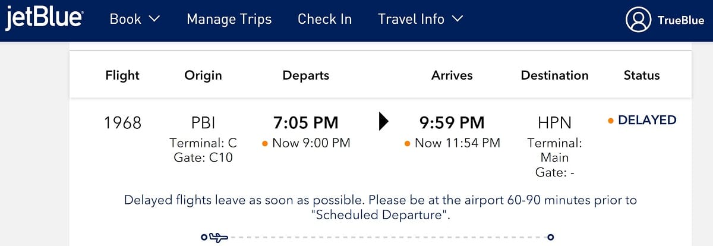Viewport: 713px width, 246px height.
Task: Expand the Travel Info dropdown chevron
Action: click(x=457, y=20)
